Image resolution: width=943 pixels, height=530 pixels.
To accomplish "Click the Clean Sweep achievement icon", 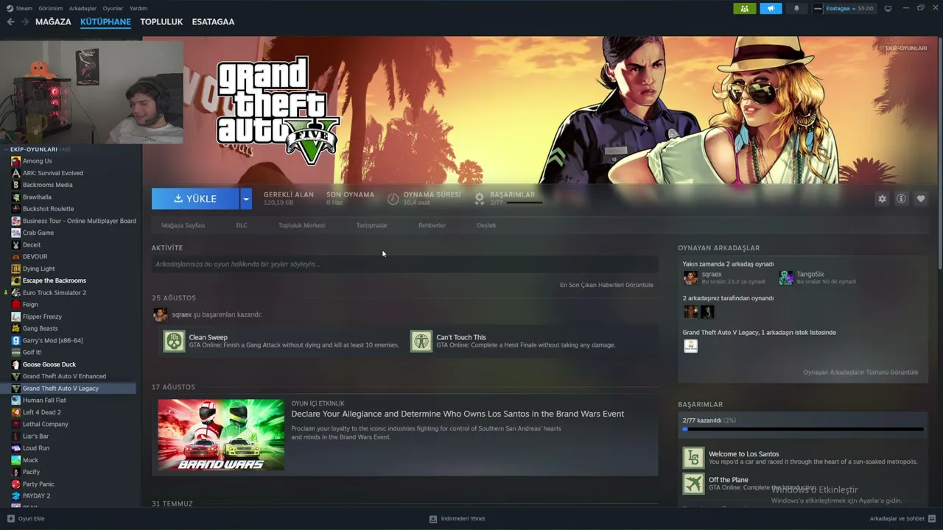I will click(x=174, y=341).
